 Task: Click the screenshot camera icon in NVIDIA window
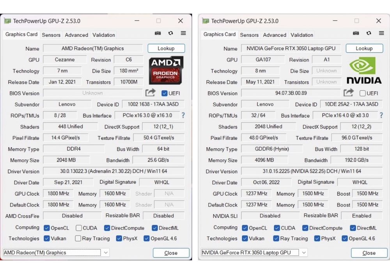(x=356, y=33)
